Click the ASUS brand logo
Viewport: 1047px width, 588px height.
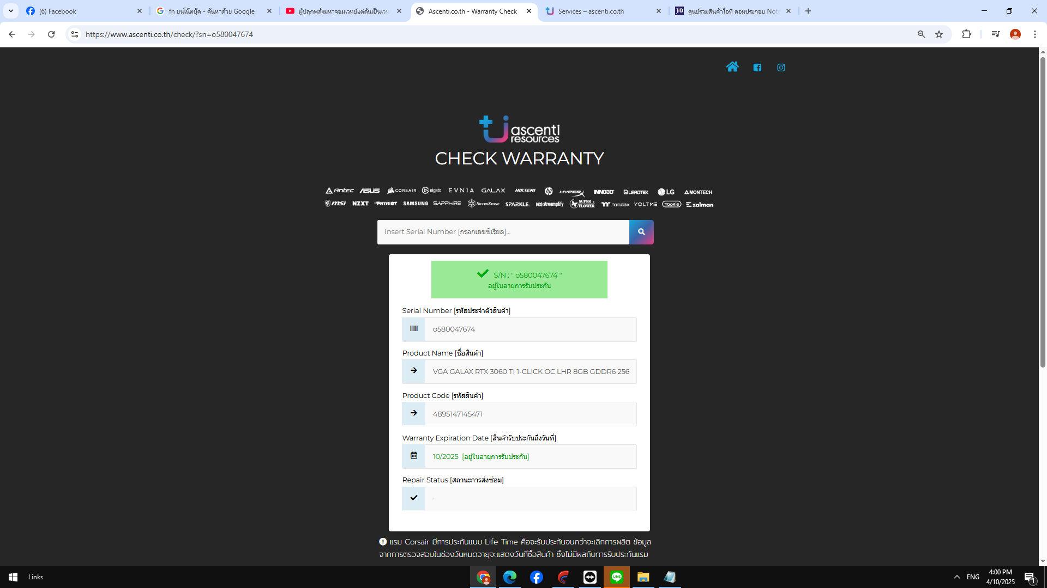(370, 191)
